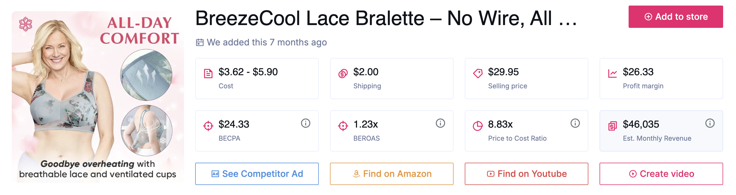Viewport: 736px width, 195px height.
Task: Search product via Find on Amazon
Action: coord(391,174)
